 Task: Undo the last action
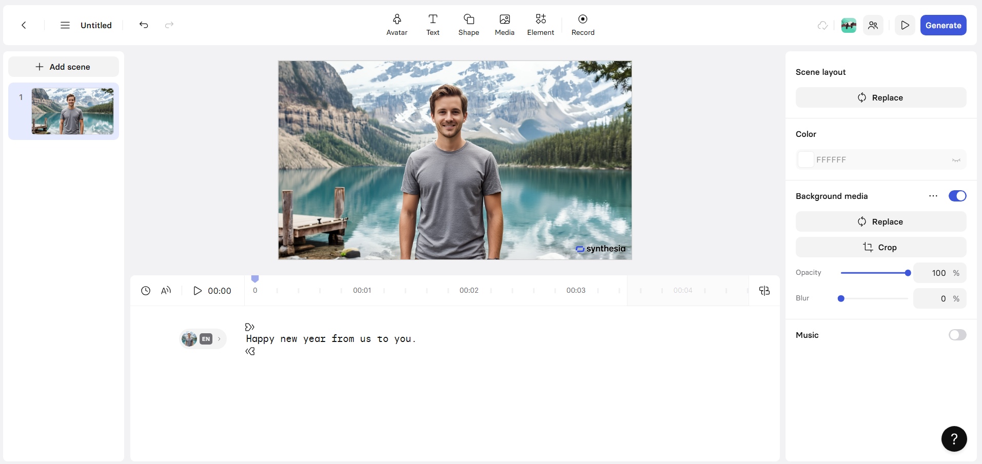click(144, 25)
